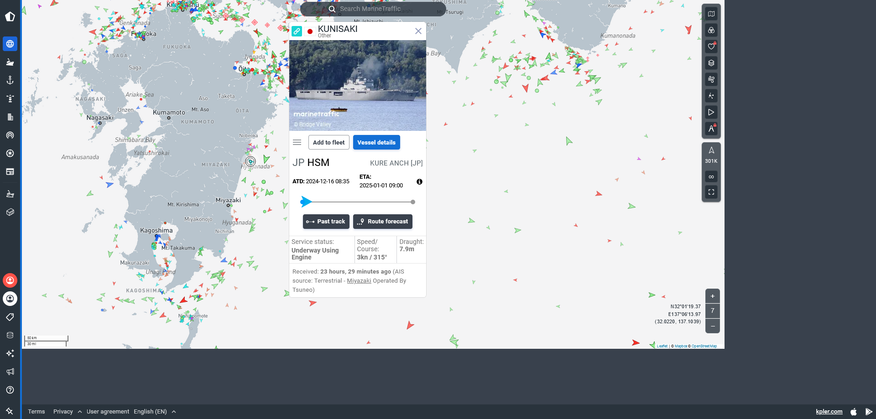Screen dimensions: 876x419
Task: Toggle the density network map icon
Action: pos(711,96)
